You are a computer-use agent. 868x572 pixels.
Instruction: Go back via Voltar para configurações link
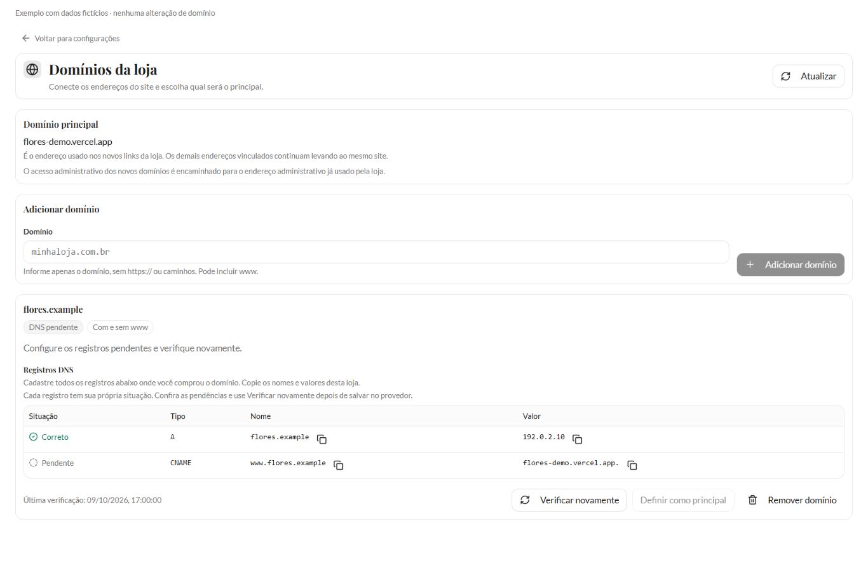(77, 38)
